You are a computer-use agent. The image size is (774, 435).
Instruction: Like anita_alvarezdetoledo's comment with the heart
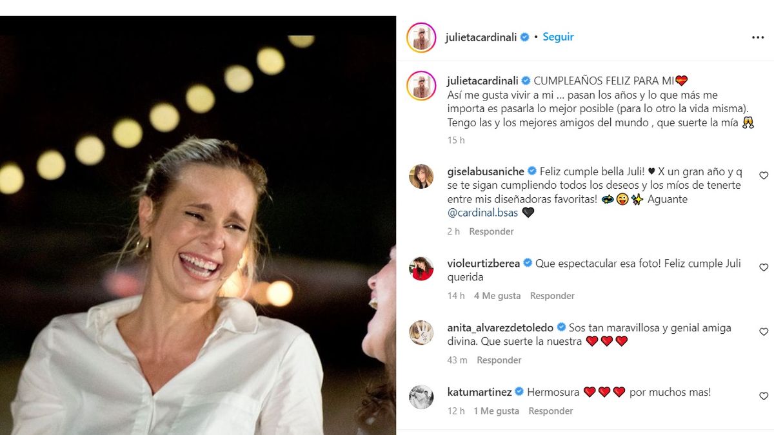tap(764, 332)
